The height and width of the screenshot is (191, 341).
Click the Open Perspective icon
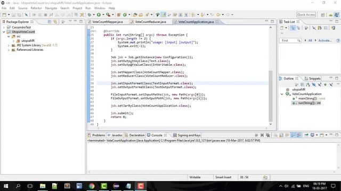[x=323, y=15]
